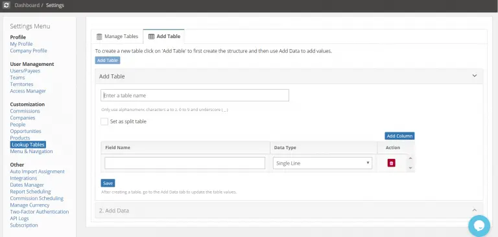Viewport: 498px width, 237px height.
Task: Click the Add Column button
Action: click(399, 136)
